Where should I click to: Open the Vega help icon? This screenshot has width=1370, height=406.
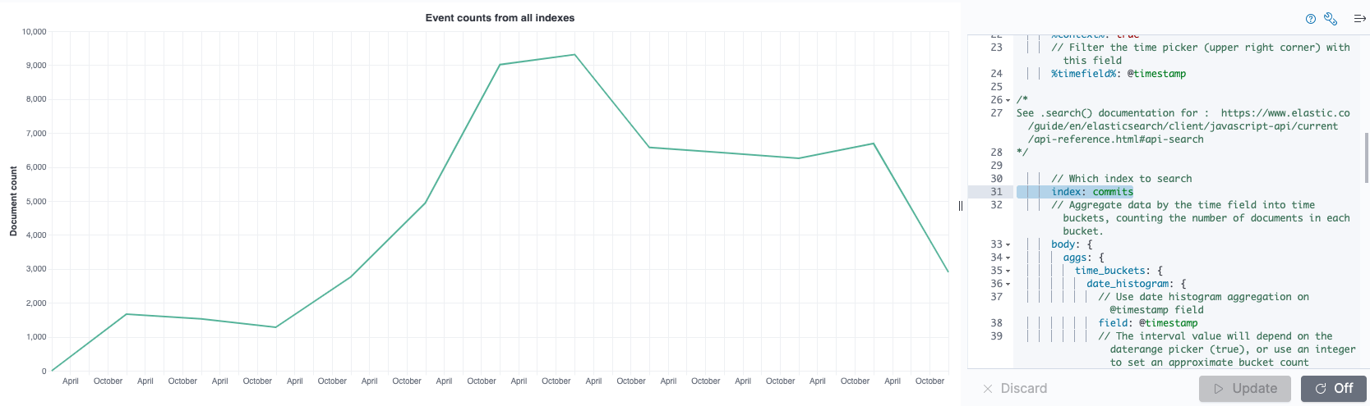pos(1311,19)
